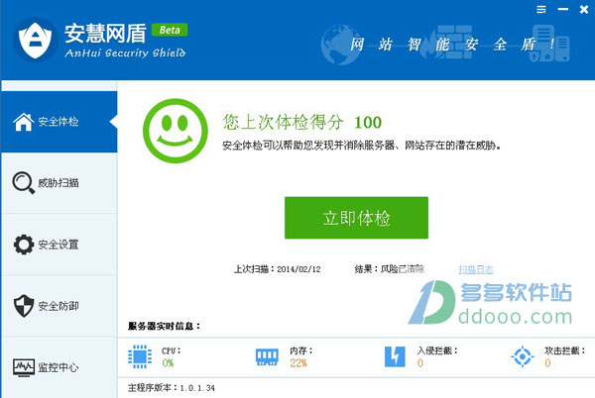This screenshot has width=595, height=398.
Task: Click the magnifier icon beside 威胁扫描
Action: [24, 183]
